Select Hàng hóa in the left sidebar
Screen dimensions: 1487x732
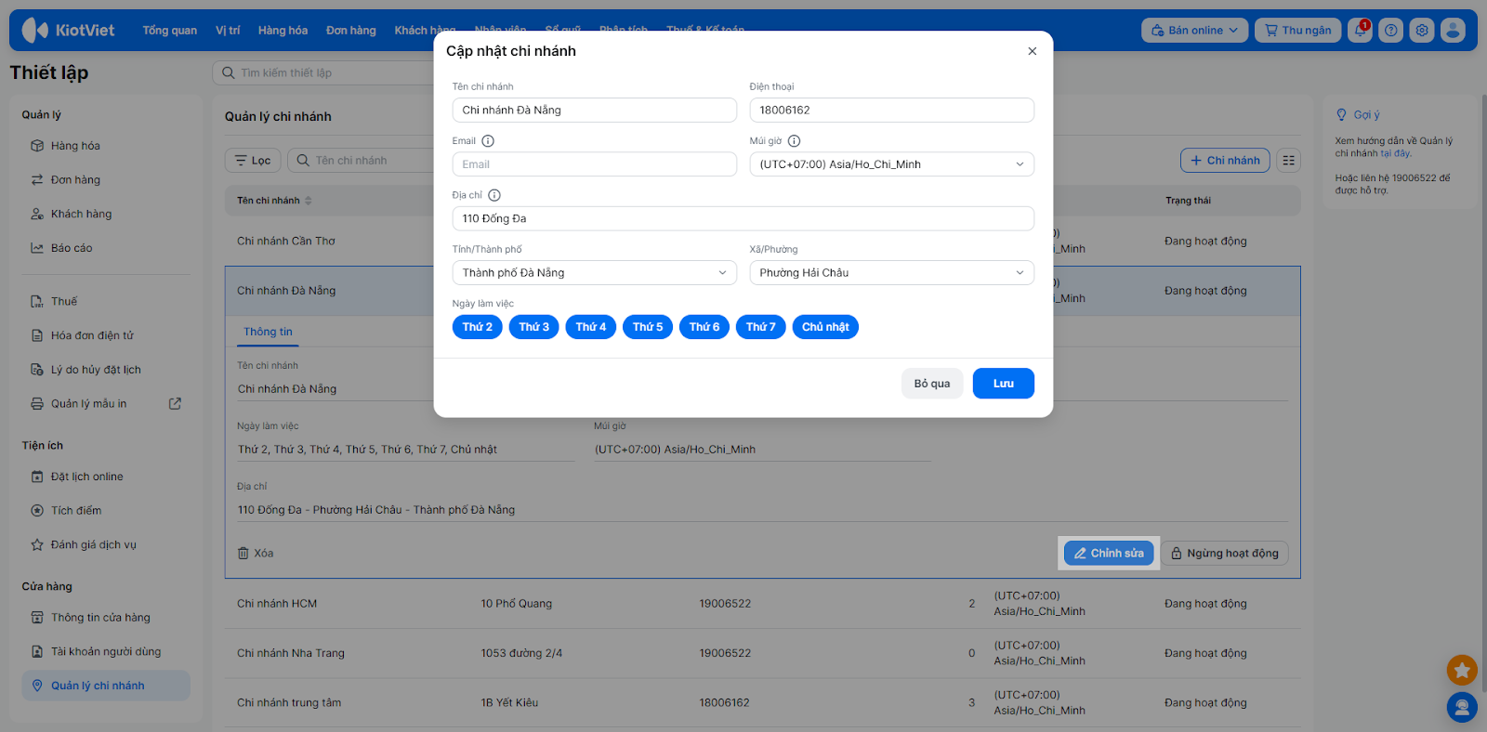[75, 146]
